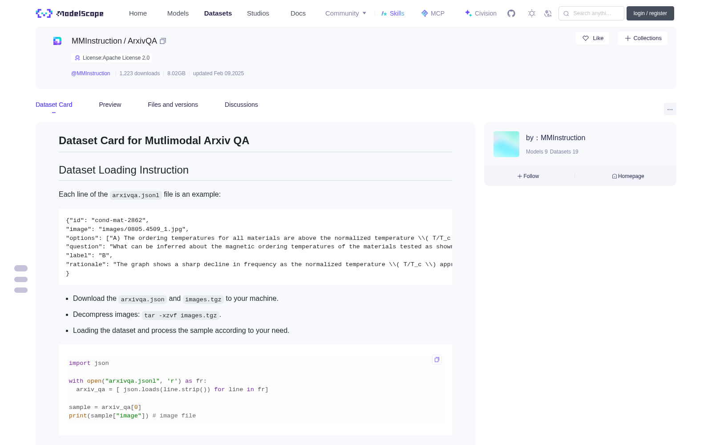The width and height of the screenshot is (712, 445).
Task: Open the Files and versions tab
Action: (173, 105)
